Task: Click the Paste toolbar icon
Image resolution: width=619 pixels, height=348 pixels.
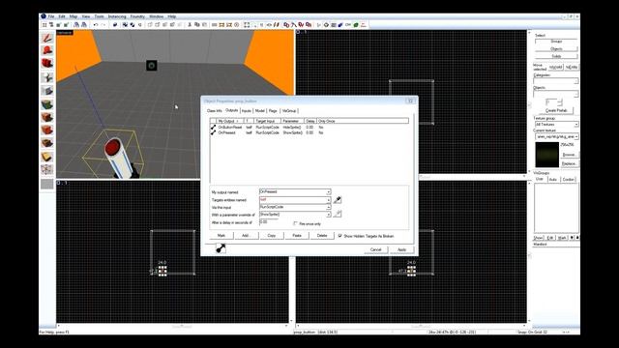Action: click(x=204, y=25)
